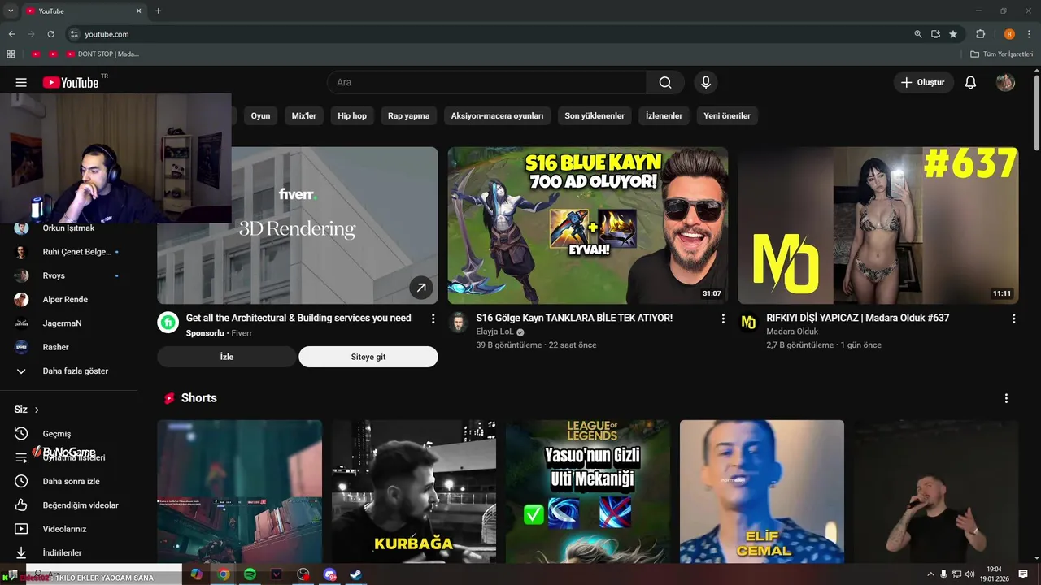1041x585 pixels.
Task: Bookmark this page with the star icon
Action: (x=953, y=34)
